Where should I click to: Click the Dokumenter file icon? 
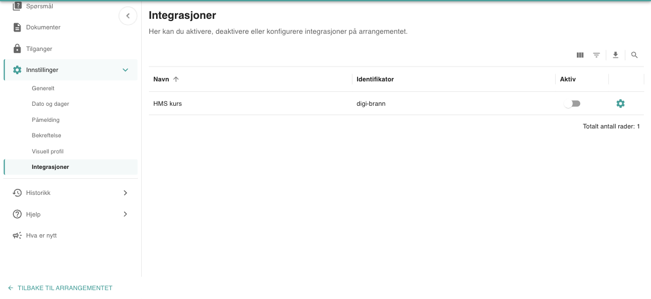pyautogui.click(x=17, y=28)
